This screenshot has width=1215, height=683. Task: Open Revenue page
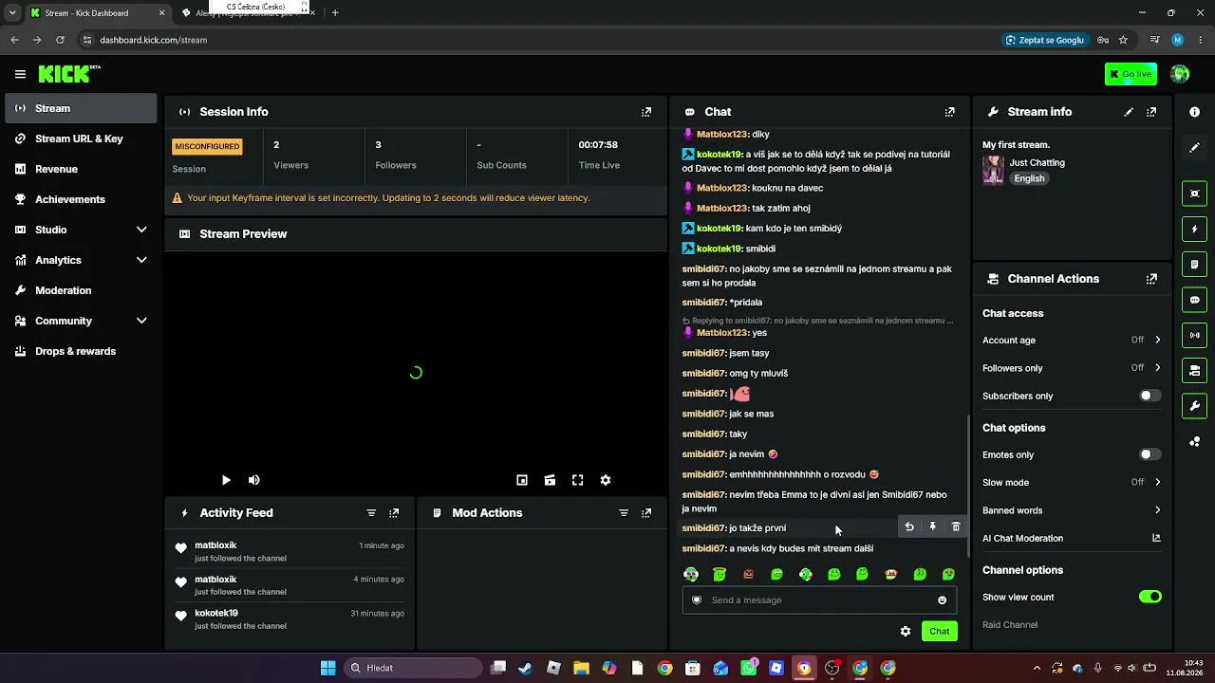click(81, 169)
